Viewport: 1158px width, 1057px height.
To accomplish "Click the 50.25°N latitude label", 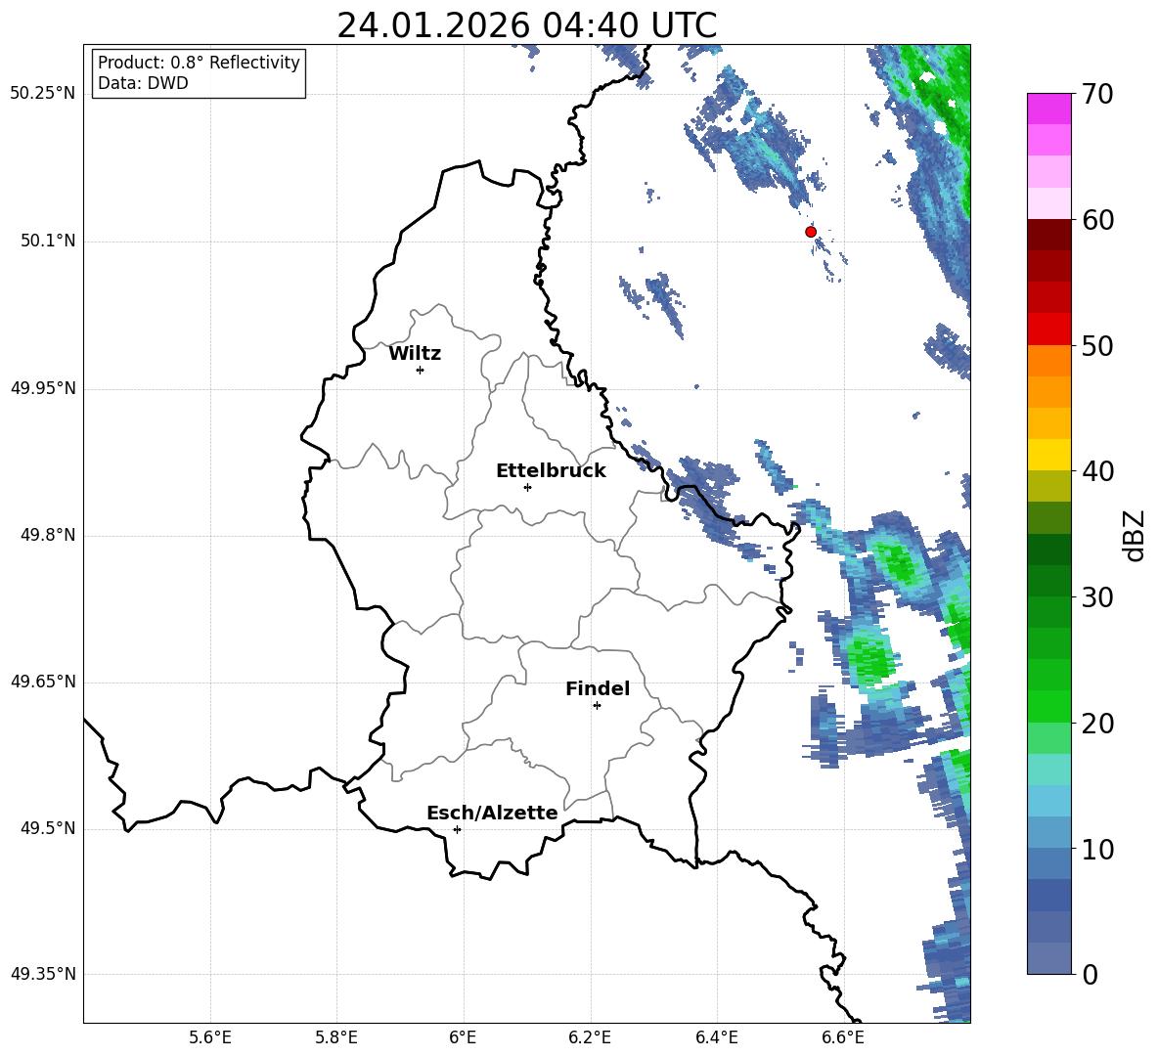I will point(42,94).
